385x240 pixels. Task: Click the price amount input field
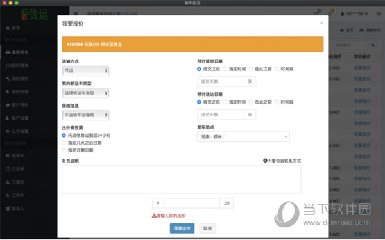point(192,203)
